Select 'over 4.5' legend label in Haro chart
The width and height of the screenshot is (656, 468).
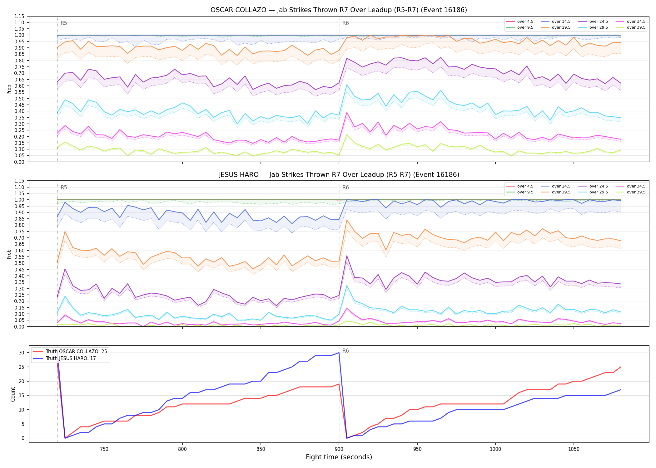pos(525,186)
